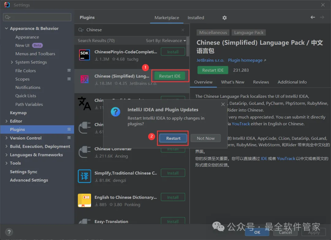This screenshot has width=331, height=240.
Task: Click the plugin list scrollbar
Action: 188,47
